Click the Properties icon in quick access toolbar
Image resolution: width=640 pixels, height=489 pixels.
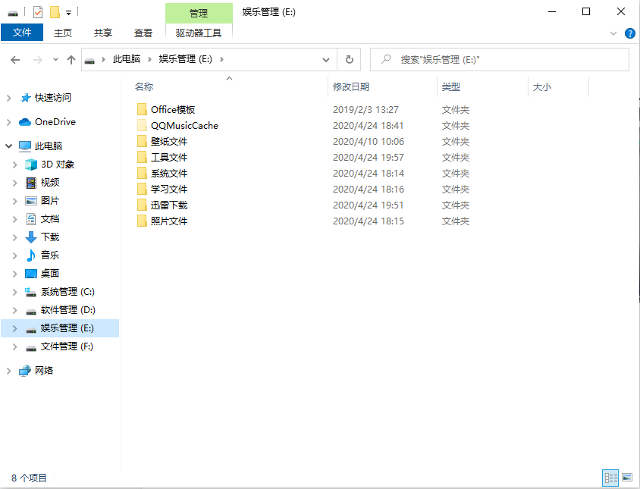tap(38, 12)
